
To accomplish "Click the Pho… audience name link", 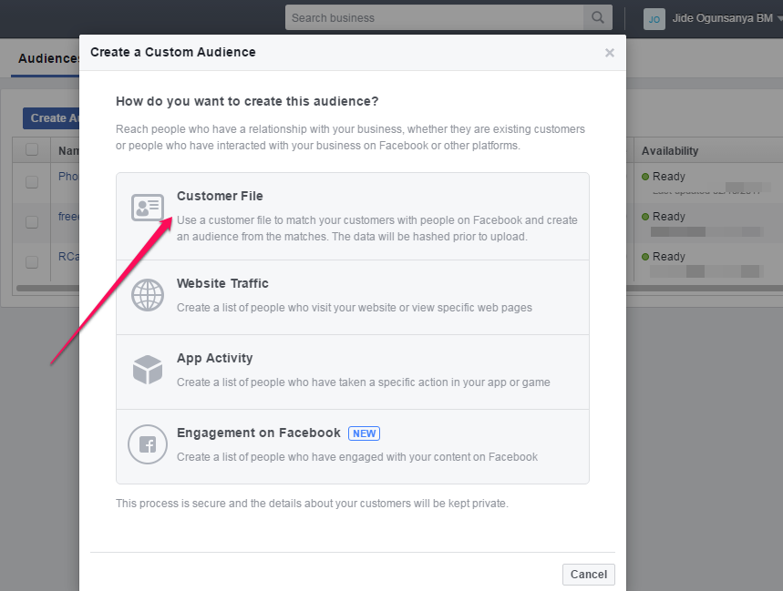I will point(68,177).
